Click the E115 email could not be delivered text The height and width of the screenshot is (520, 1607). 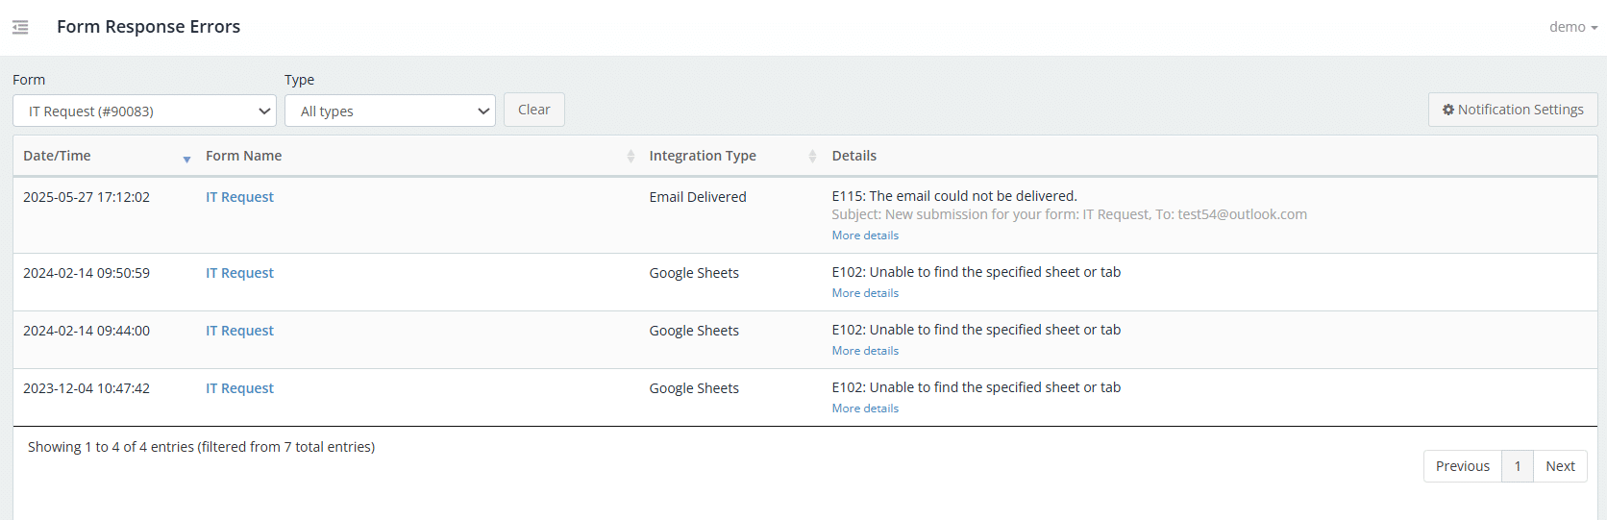(x=954, y=196)
